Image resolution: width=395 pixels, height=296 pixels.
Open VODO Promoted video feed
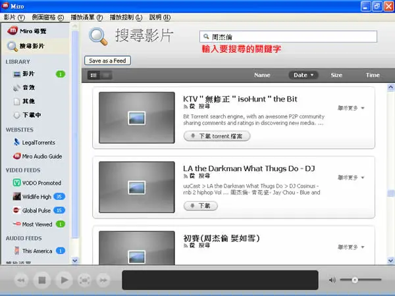pos(37,183)
